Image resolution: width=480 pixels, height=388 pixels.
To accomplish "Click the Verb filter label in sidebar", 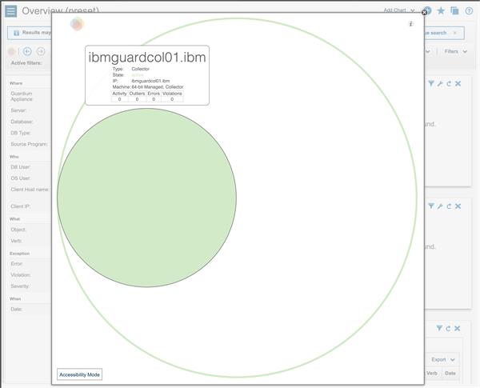I will pyautogui.click(x=16, y=241).
